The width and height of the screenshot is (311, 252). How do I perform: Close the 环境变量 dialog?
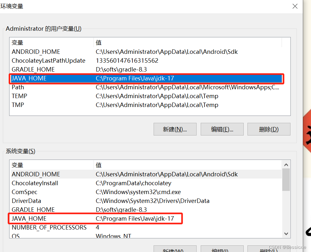[295, 6]
